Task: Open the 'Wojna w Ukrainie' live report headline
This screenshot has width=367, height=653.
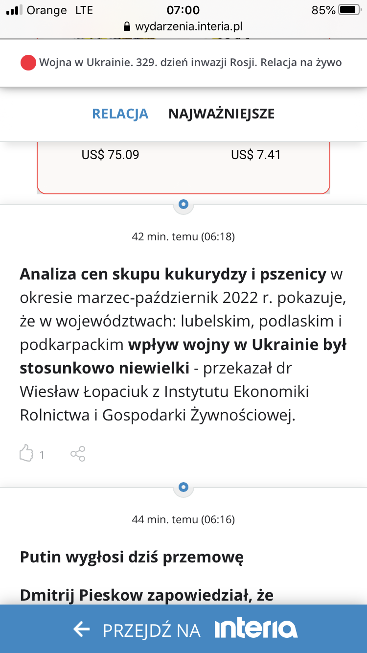Action: click(190, 63)
